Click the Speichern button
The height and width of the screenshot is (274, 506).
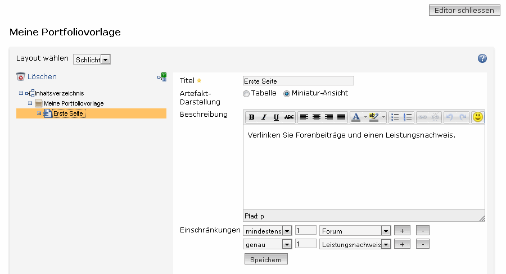tap(266, 259)
